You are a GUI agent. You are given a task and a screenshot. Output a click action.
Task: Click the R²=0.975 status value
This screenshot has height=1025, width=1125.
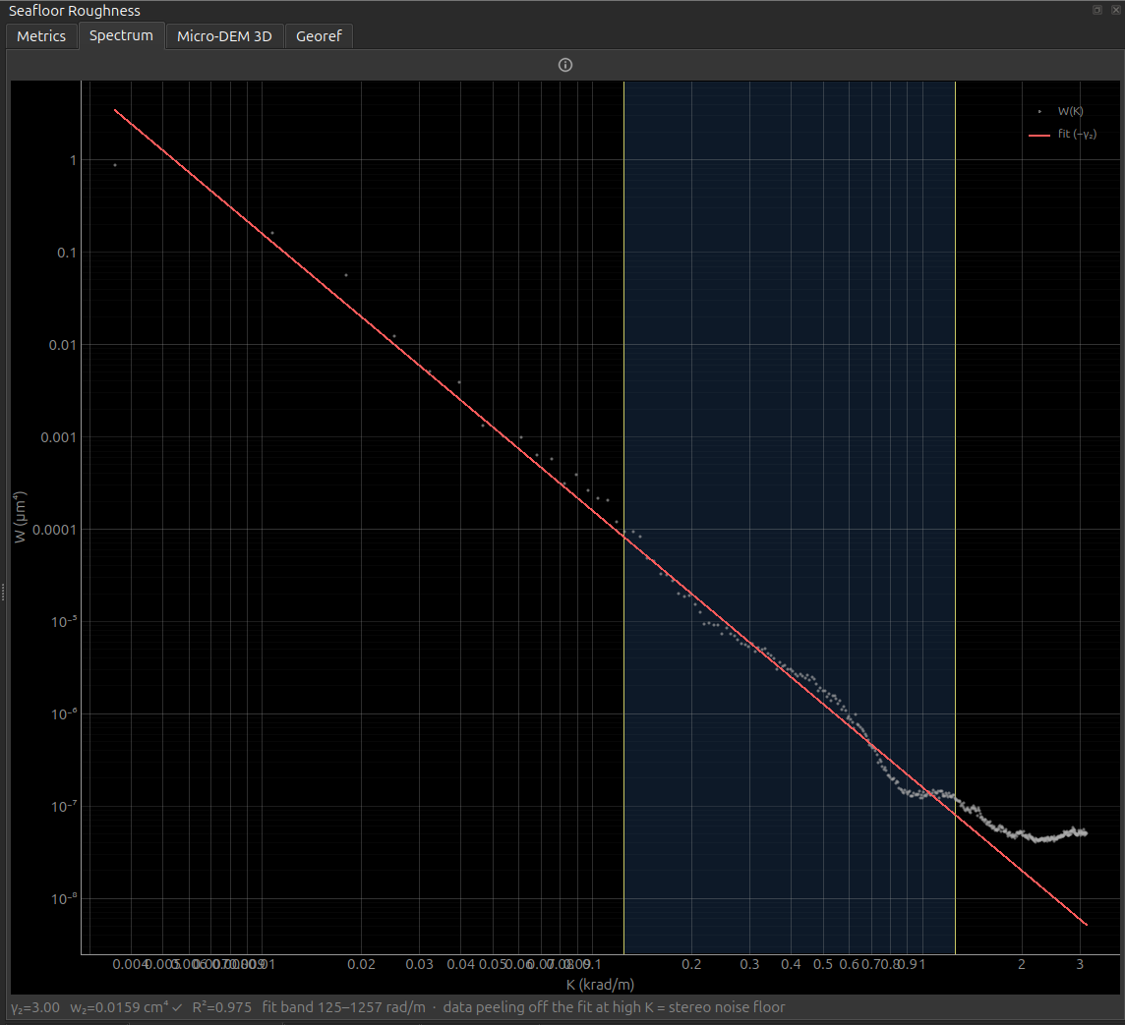(221, 1007)
